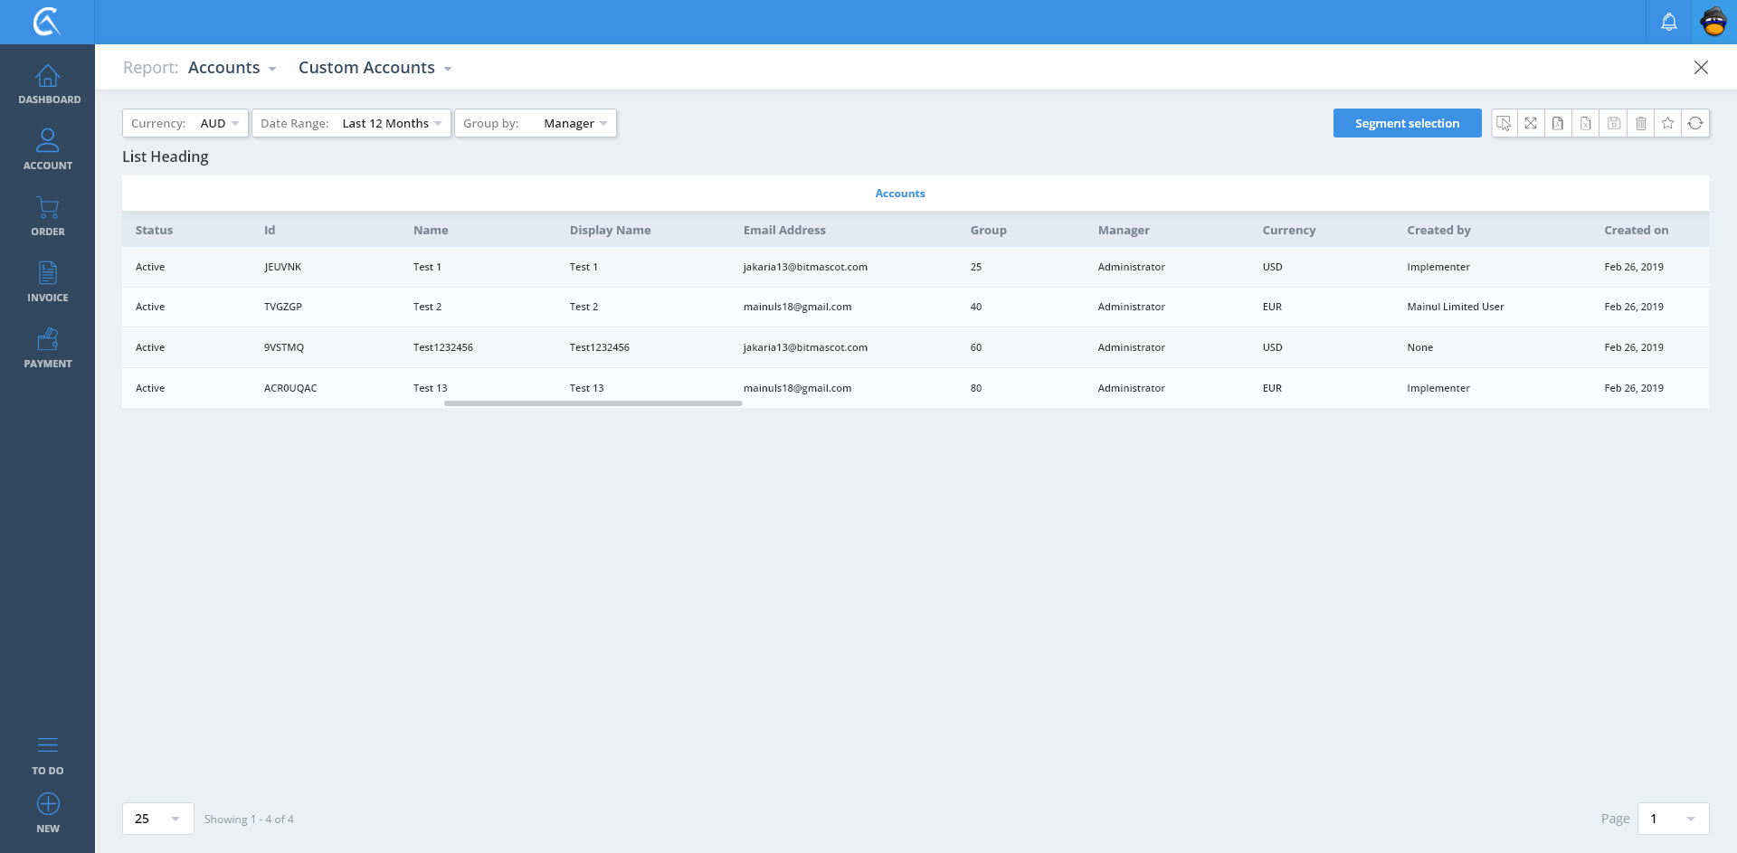The image size is (1737, 853).
Task: Click the New plus icon in sidebar
Action: [x=48, y=812]
